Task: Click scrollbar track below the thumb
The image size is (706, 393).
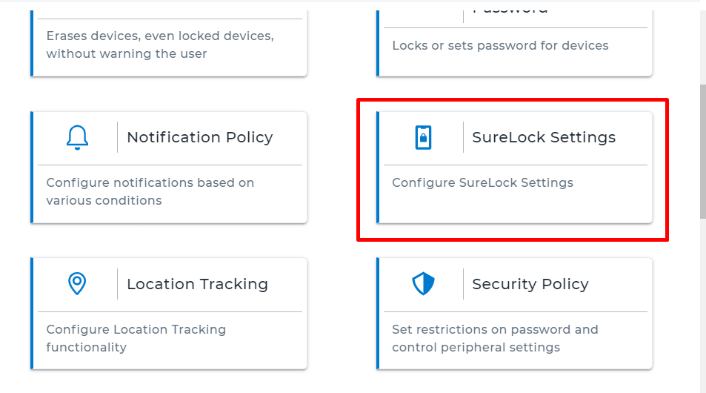Action: coord(703,306)
